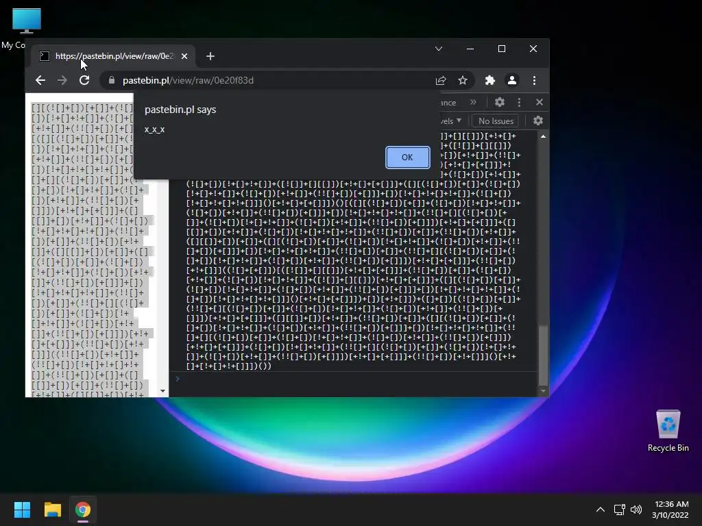Open DevTools customize three-dot menu
Image resolution: width=702 pixels, height=526 pixels.
(519, 103)
